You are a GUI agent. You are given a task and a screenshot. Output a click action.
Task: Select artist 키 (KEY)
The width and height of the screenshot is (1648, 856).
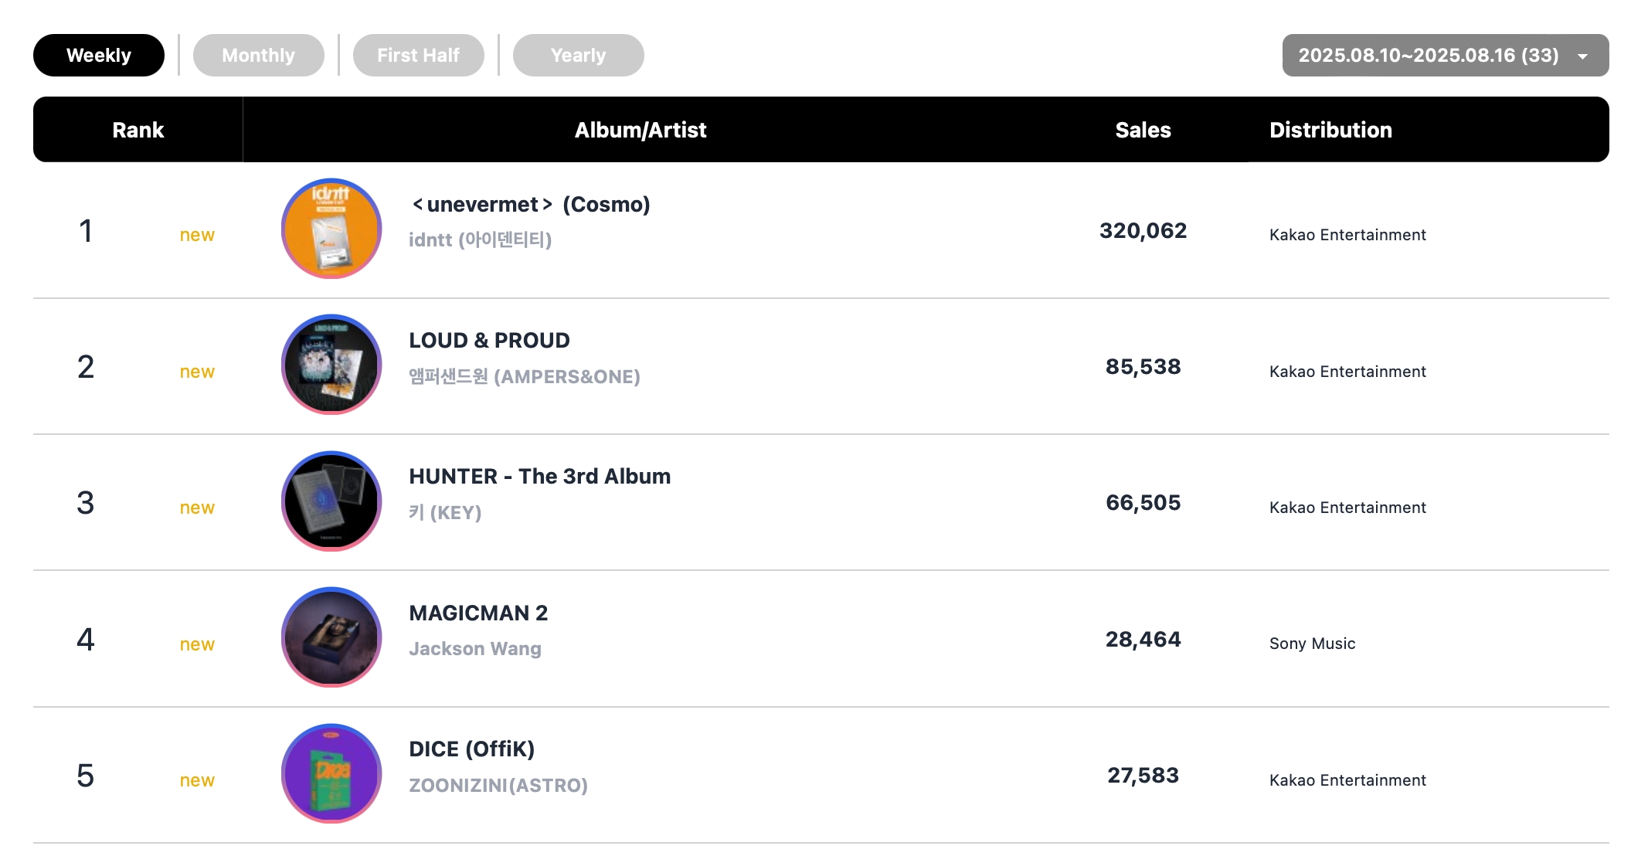pyautogui.click(x=445, y=512)
